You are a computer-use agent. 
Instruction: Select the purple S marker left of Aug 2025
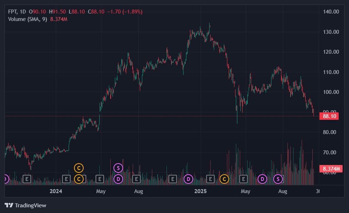tap(278, 179)
